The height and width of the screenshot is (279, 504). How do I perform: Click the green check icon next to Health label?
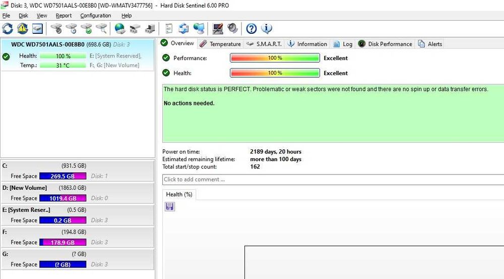[166, 73]
